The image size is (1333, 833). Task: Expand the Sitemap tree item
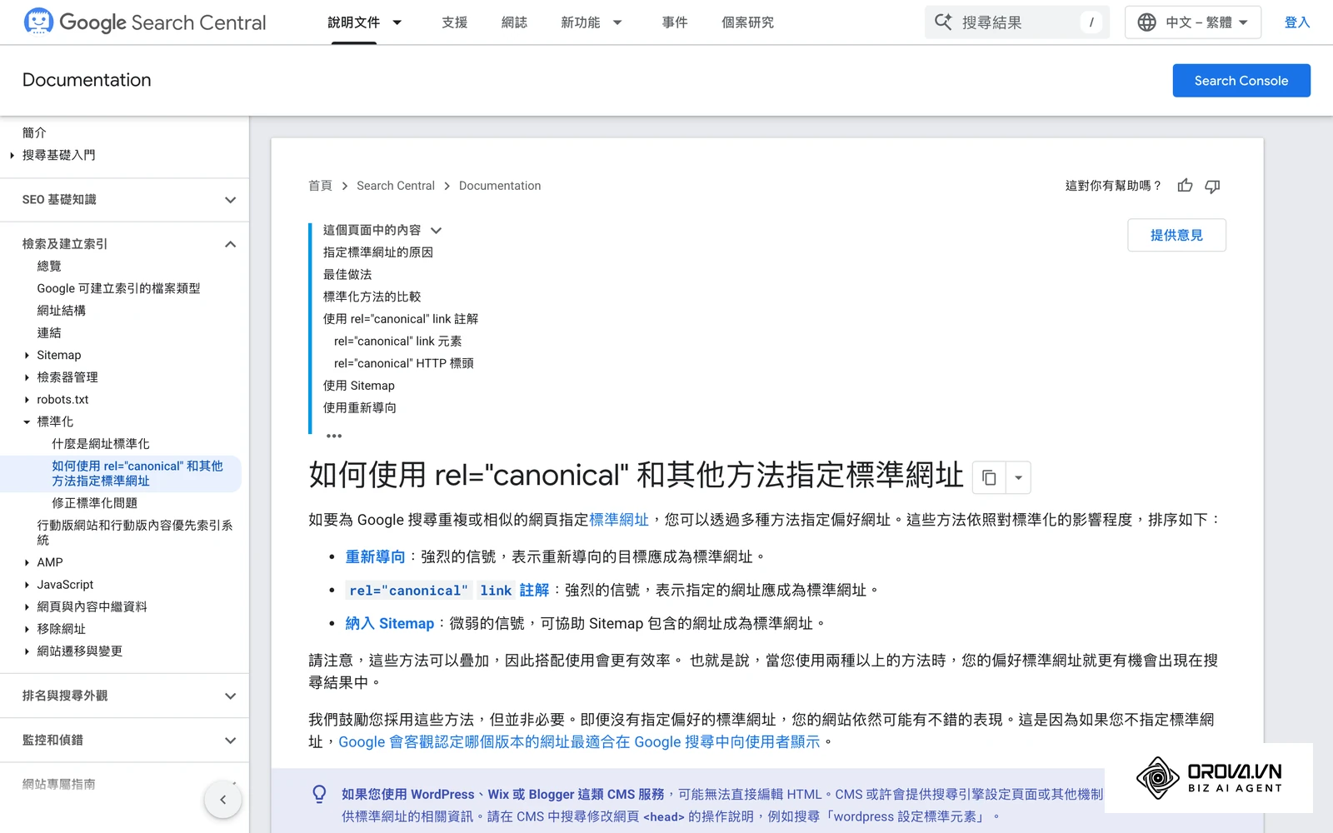pos(27,355)
